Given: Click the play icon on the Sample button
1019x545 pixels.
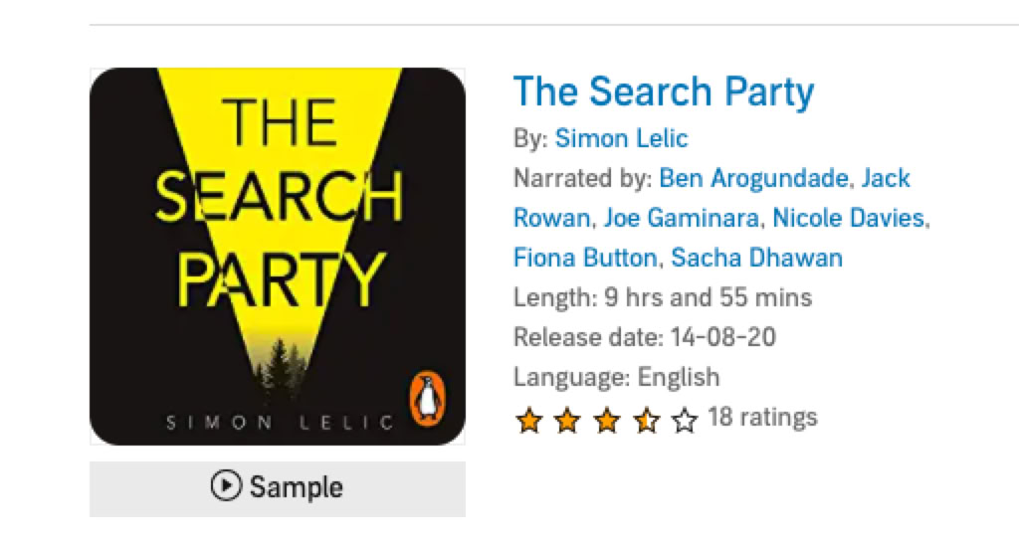Looking at the screenshot, I should (x=226, y=486).
